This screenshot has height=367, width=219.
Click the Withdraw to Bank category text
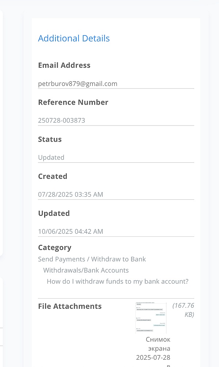(119, 259)
